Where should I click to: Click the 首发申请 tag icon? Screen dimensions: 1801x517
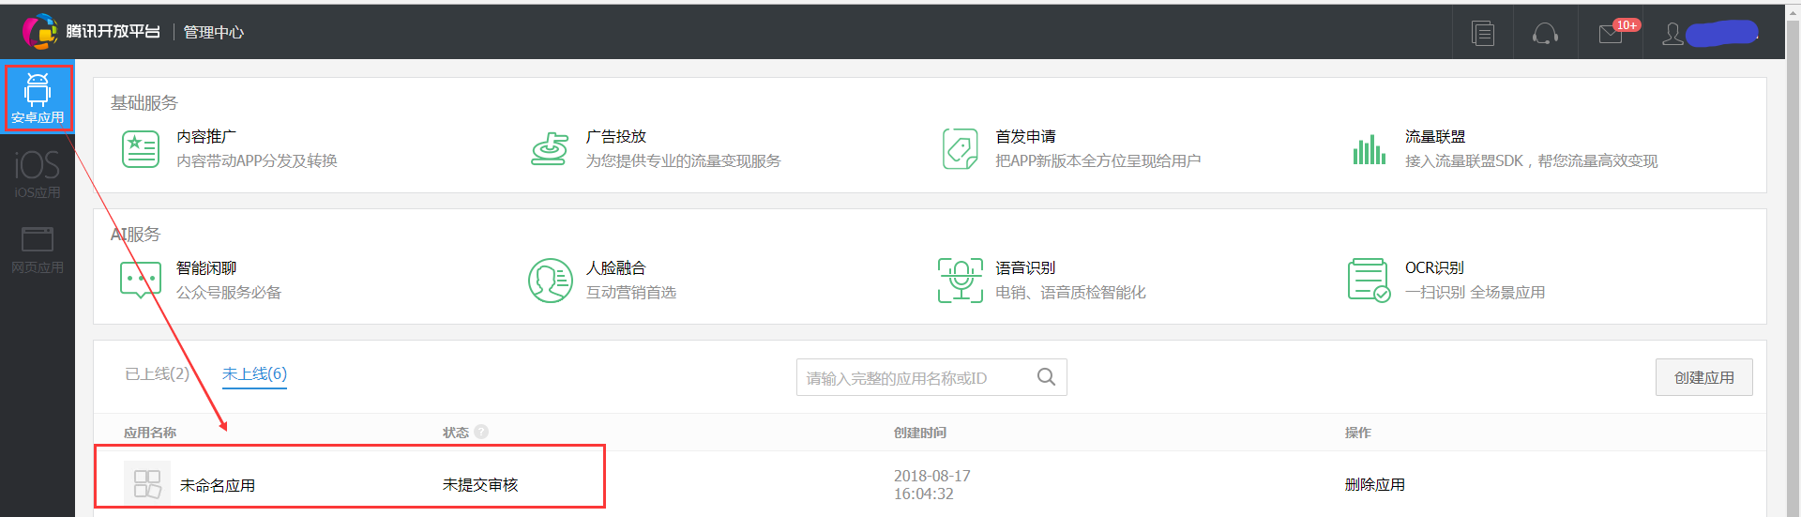coord(960,149)
